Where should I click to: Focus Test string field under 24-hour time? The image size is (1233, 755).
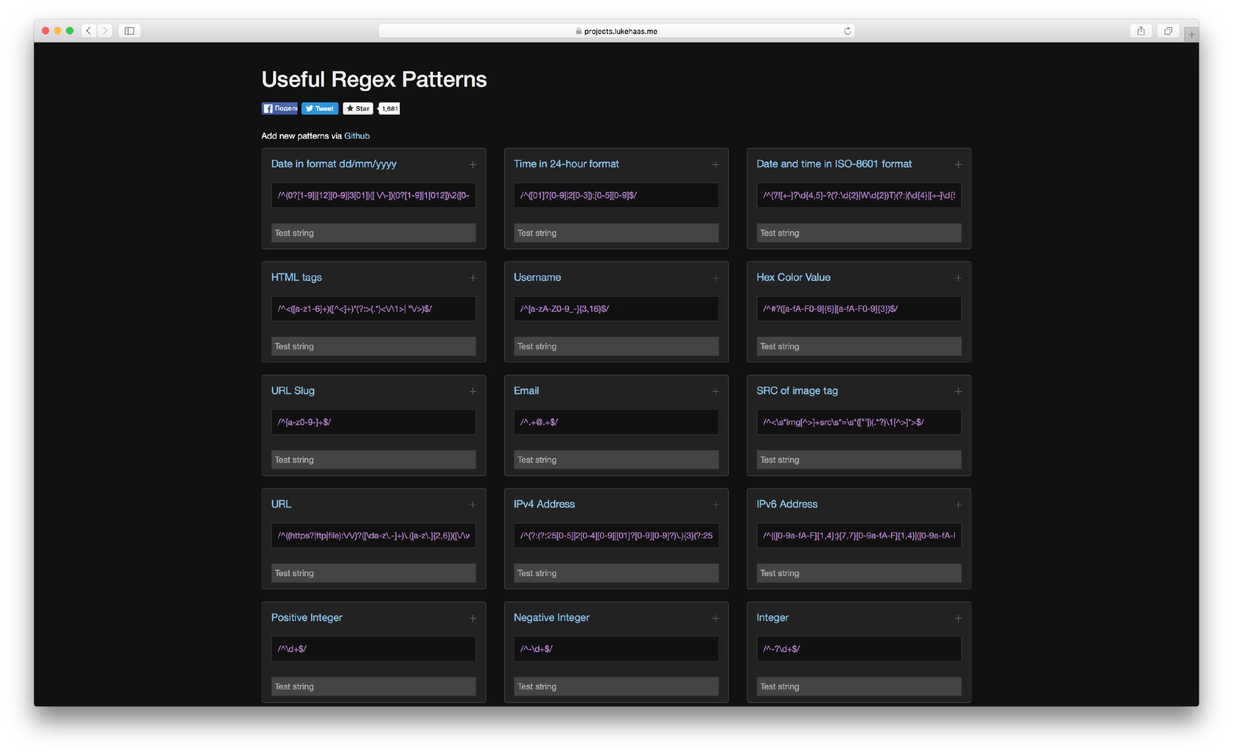click(x=616, y=233)
